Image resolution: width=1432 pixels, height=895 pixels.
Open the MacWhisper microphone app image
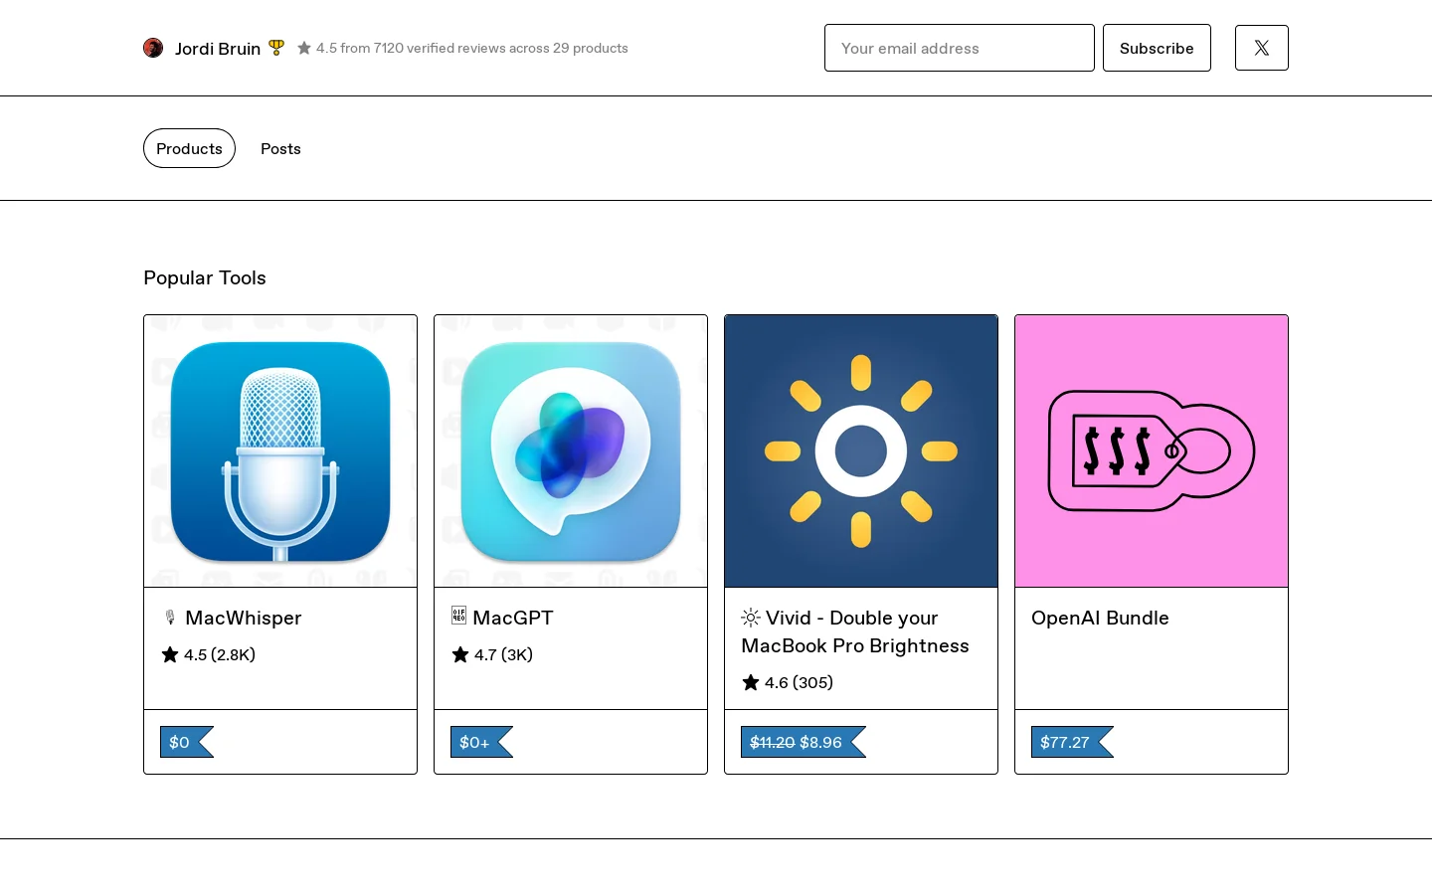(x=280, y=451)
